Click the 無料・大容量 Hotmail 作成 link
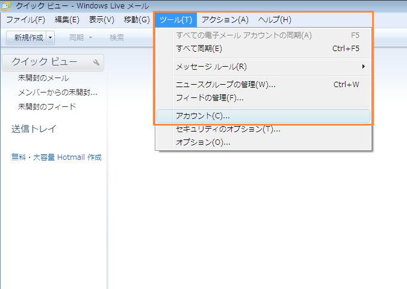 click(x=57, y=157)
